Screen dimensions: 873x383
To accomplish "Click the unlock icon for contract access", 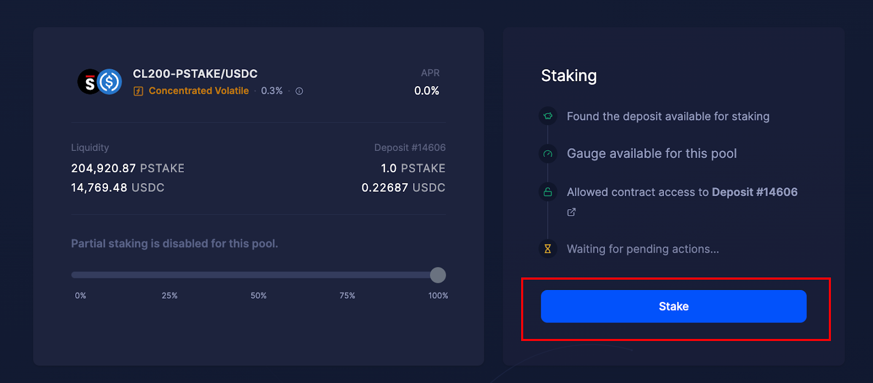I will pos(548,192).
